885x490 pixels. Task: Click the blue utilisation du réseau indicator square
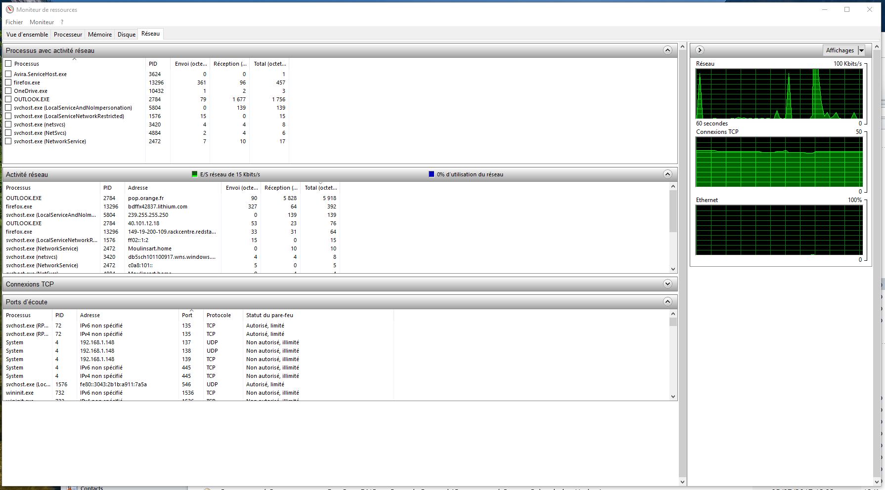pos(431,174)
